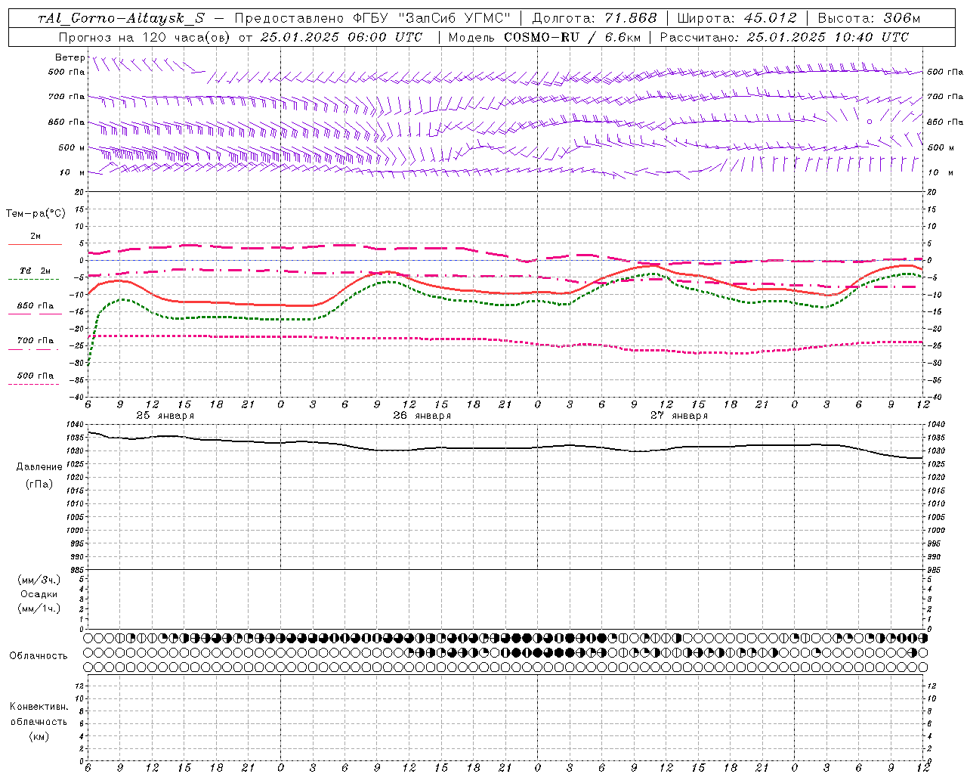Click the 26 января date label
The image size is (967, 774).
(x=422, y=416)
